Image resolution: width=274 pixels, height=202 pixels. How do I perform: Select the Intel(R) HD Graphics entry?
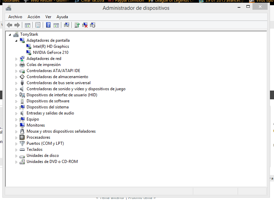point(51,46)
